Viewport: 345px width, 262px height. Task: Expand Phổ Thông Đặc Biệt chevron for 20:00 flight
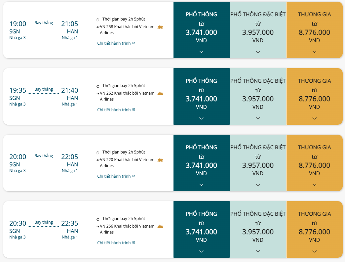(x=258, y=185)
